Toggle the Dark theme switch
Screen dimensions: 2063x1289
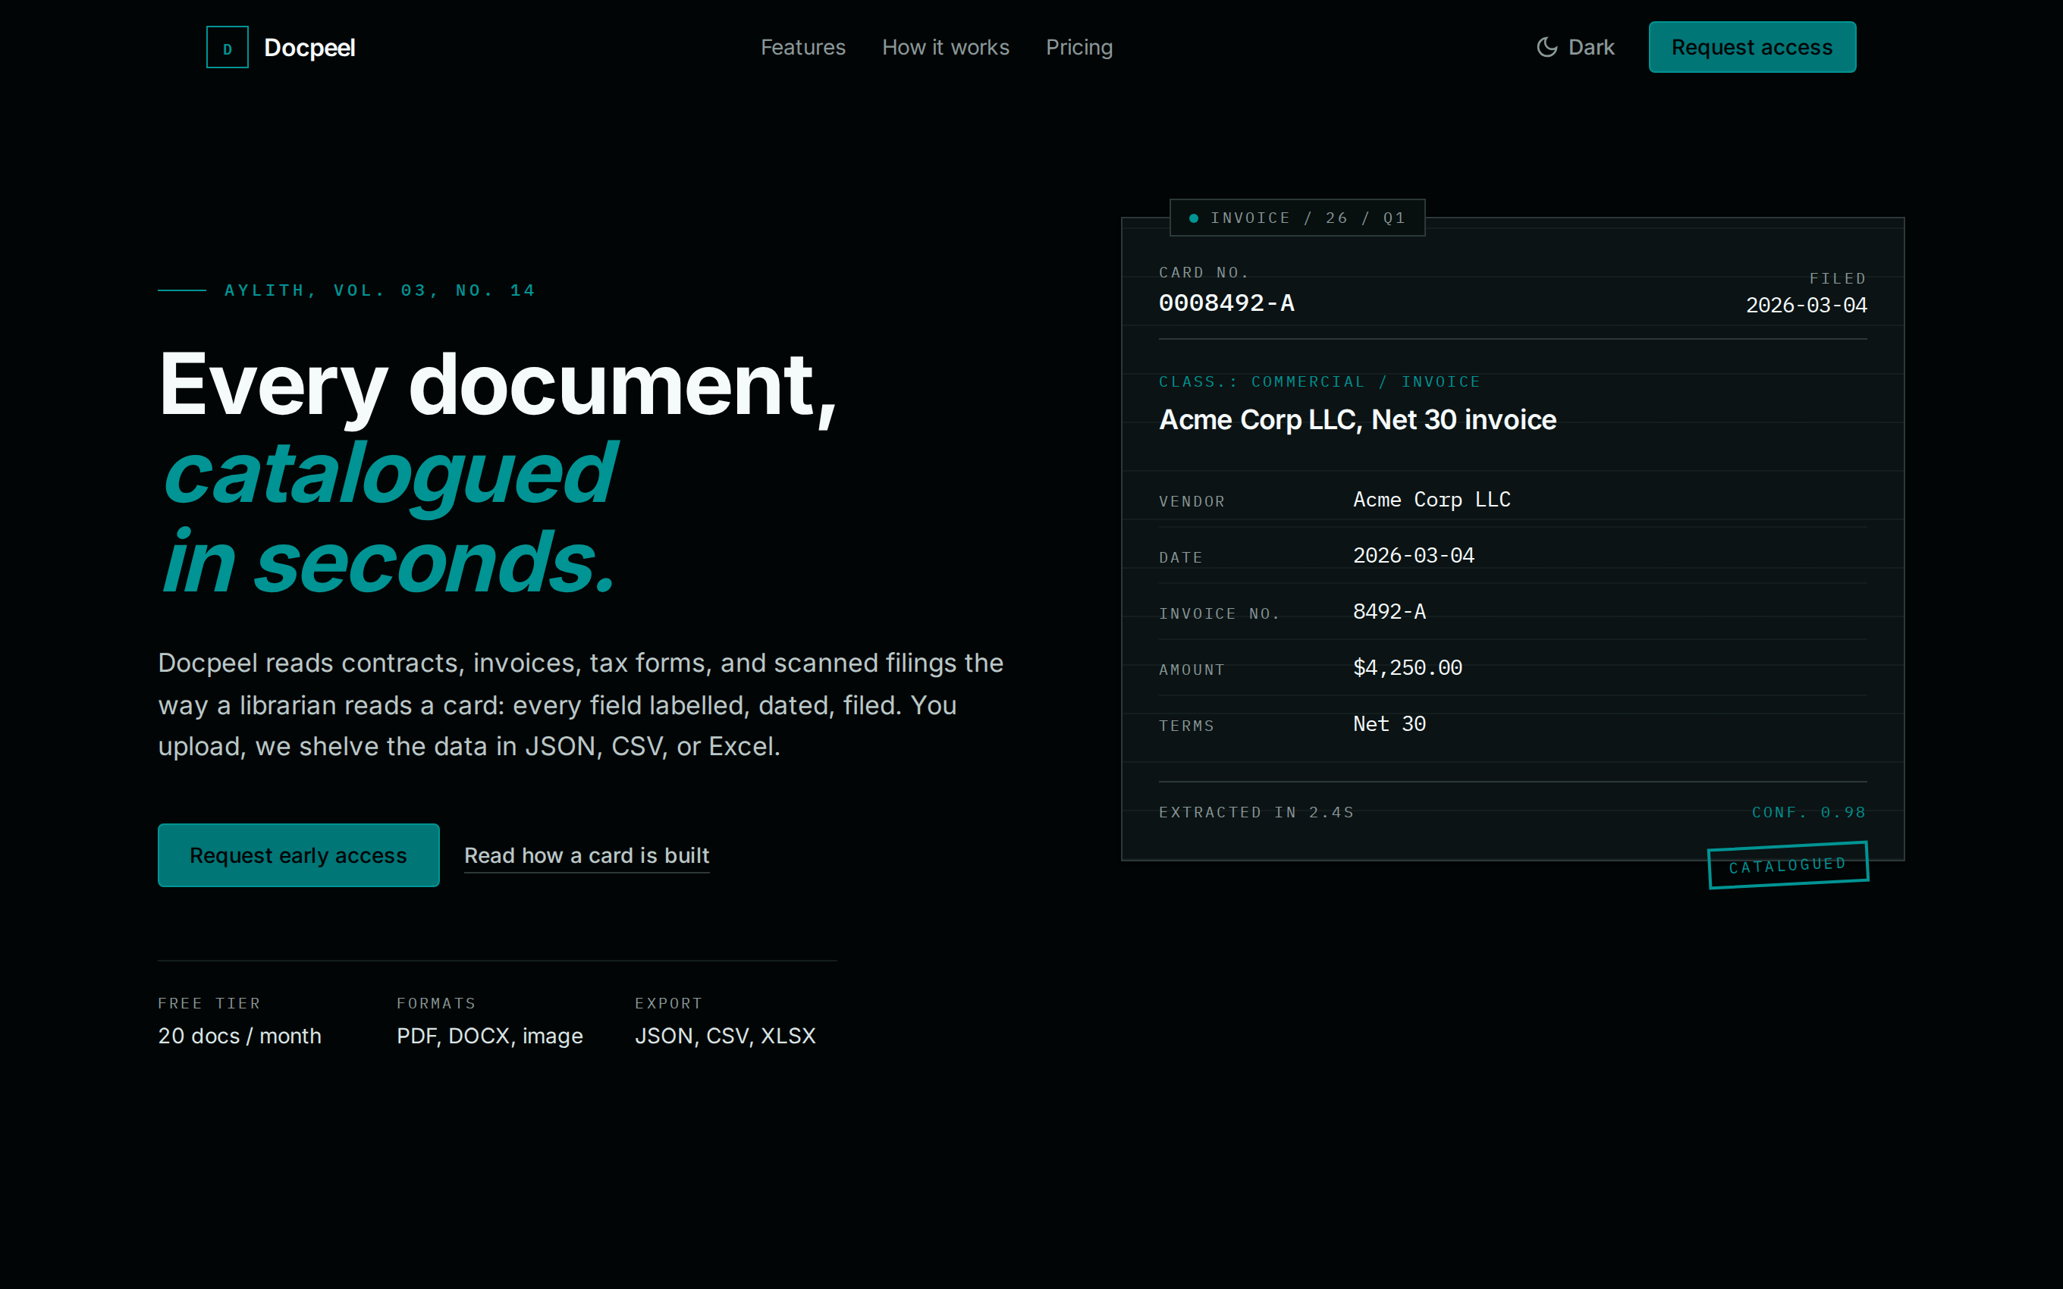[x=1575, y=47]
